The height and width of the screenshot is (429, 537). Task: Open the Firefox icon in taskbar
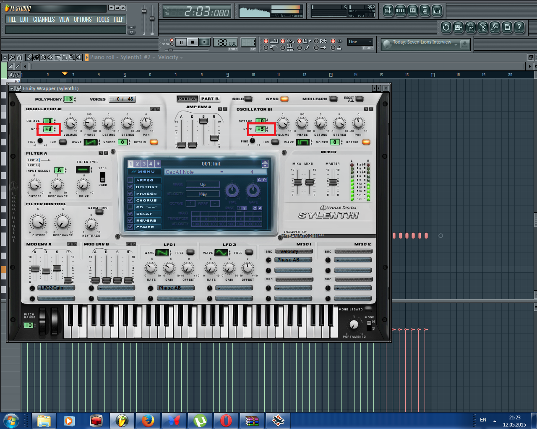[x=148, y=420]
